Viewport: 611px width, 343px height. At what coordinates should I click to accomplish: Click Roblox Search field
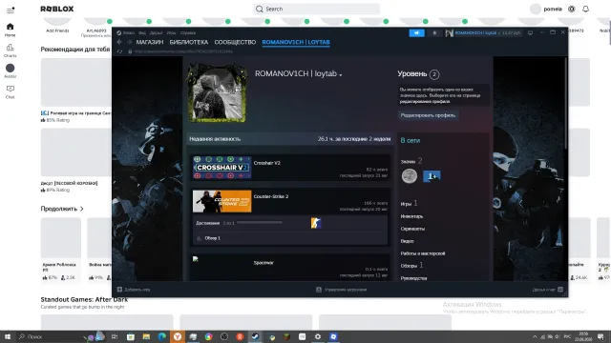point(316,9)
